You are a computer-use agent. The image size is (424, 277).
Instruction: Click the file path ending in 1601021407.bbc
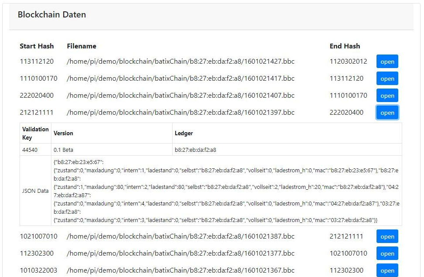180,96
